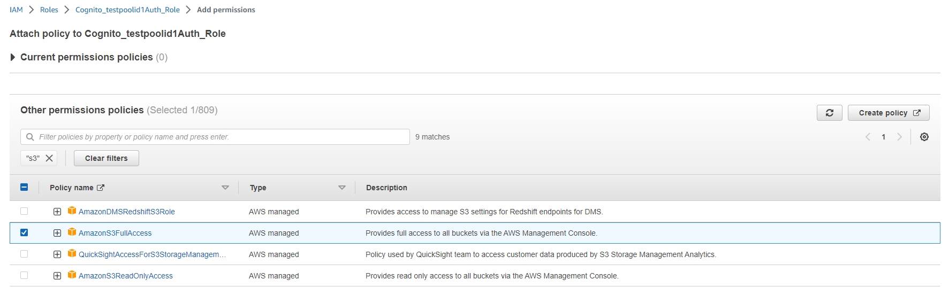Expand Current permissions policies section
Viewport: 949px width, 295px height.
click(13, 57)
